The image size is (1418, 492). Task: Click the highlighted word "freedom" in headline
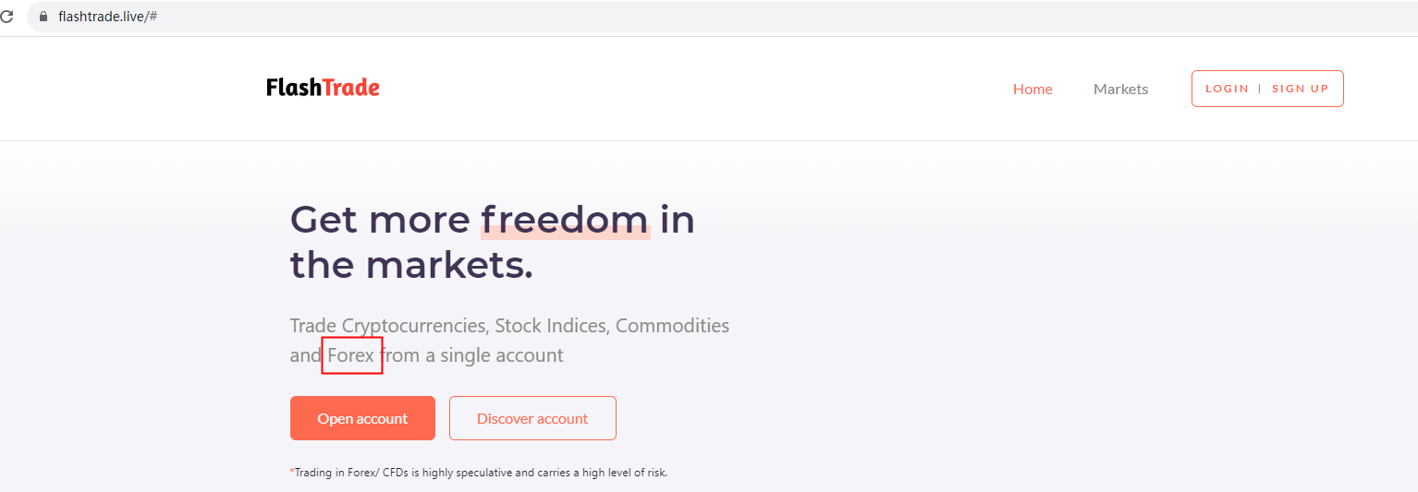[565, 220]
